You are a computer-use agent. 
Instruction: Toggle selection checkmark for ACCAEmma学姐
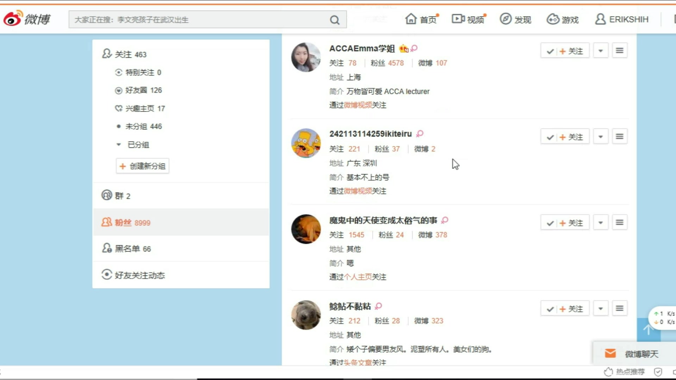(550, 51)
